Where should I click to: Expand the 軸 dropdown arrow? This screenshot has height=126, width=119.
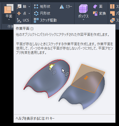(x=29, y=7)
